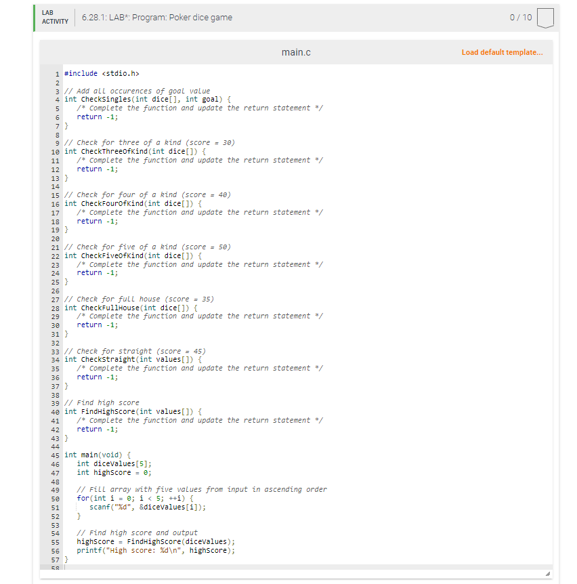Viewport: 577px width, 584px height.
Task: Click the int main(void) line
Action: click(x=95, y=455)
